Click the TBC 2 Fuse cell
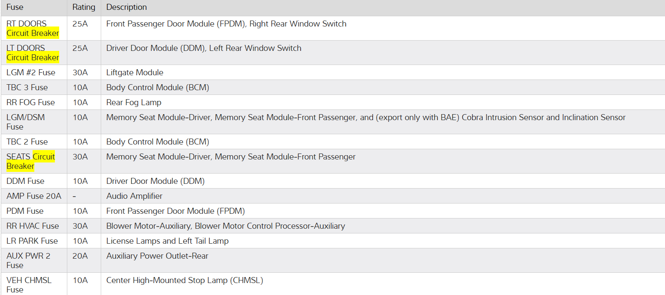Screen dimensions: 665x295 27,142
